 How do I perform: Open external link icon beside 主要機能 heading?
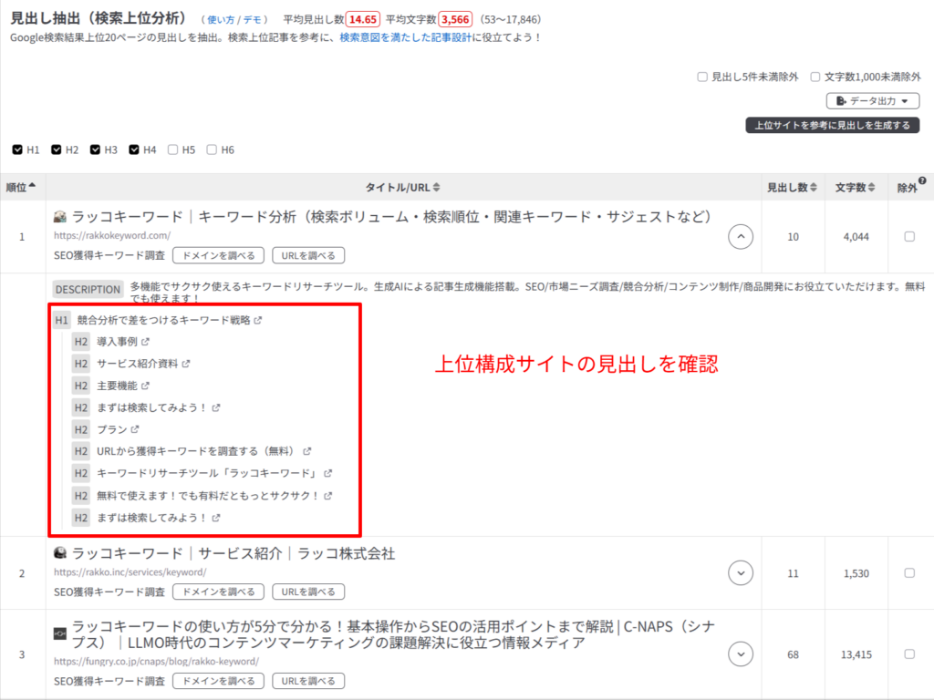pos(145,386)
